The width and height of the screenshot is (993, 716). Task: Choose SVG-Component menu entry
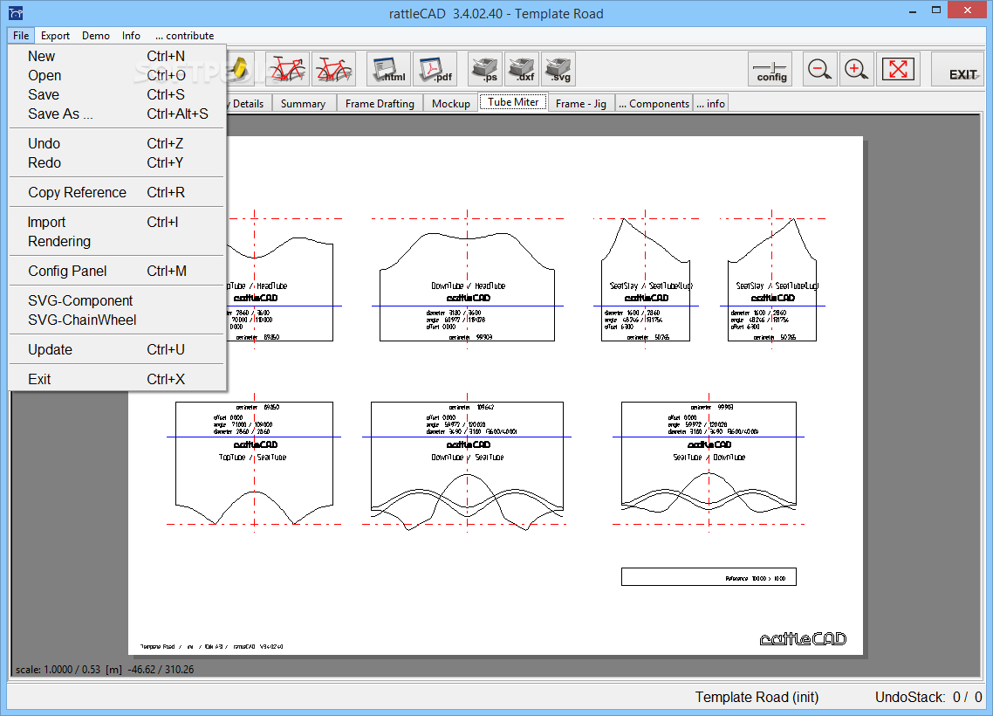point(117,300)
